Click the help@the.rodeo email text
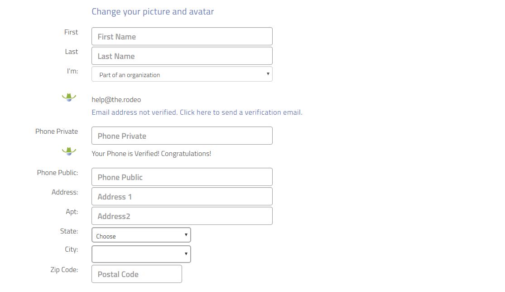This screenshot has height=292, width=505. coord(116,100)
